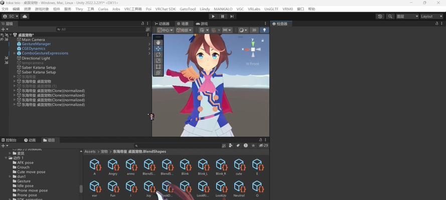The height and width of the screenshot is (200, 446).
Task: Select GestureManager in hierarchy
Action: coord(36,44)
